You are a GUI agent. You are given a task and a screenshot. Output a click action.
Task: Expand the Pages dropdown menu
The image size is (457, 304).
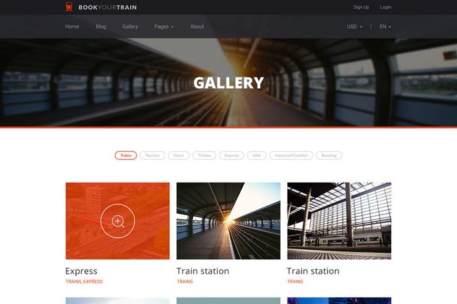tap(163, 27)
